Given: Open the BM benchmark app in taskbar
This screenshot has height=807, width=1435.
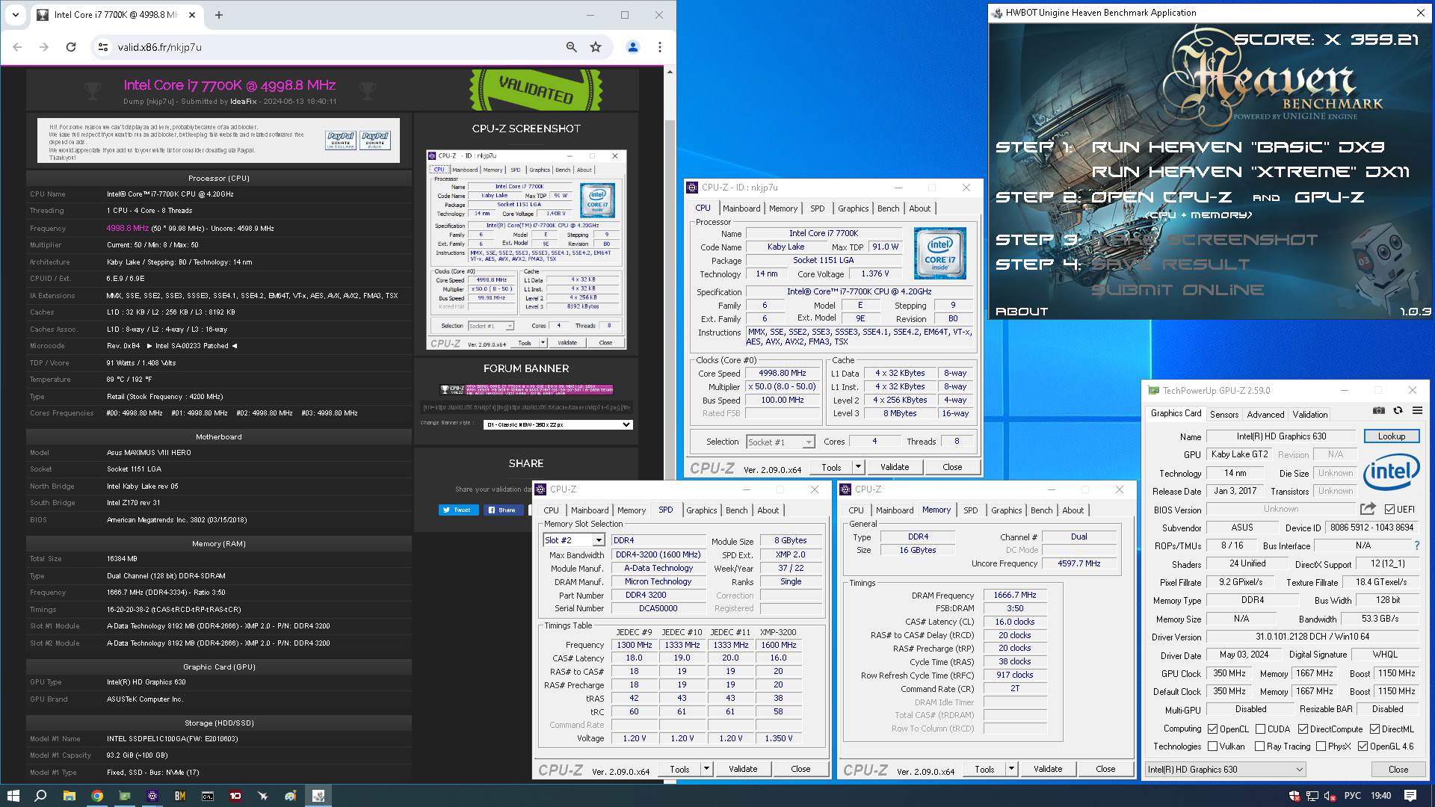Looking at the screenshot, I should click(179, 796).
